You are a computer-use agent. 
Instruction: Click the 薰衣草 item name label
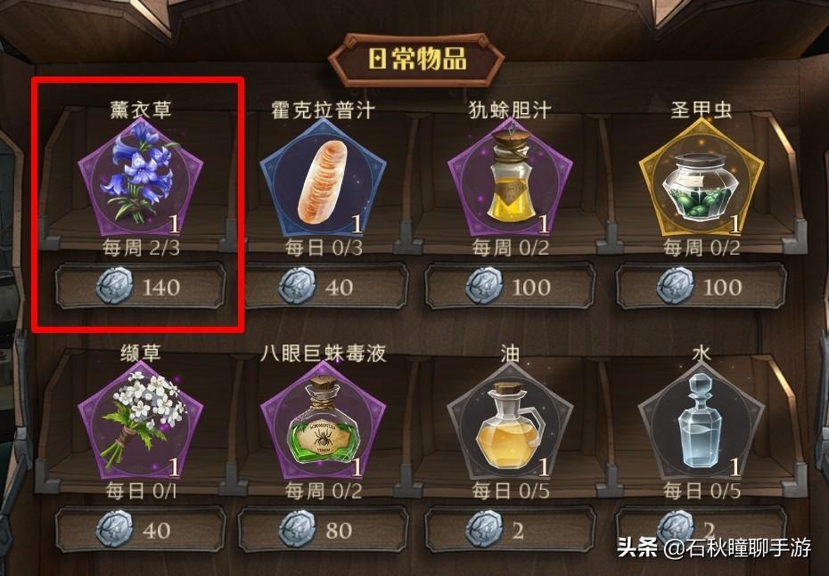(141, 110)
